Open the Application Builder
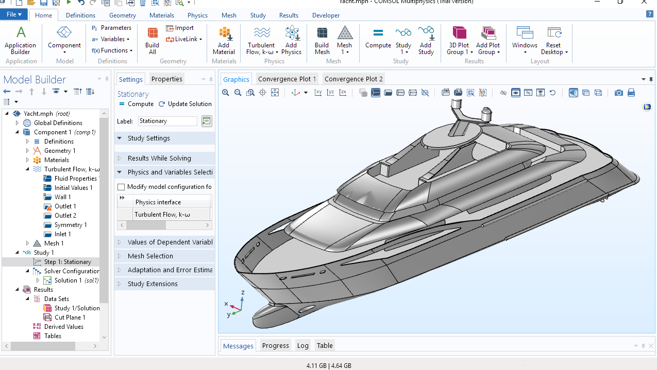The width and height of the screenshot is (657, 370). [21, 41]
